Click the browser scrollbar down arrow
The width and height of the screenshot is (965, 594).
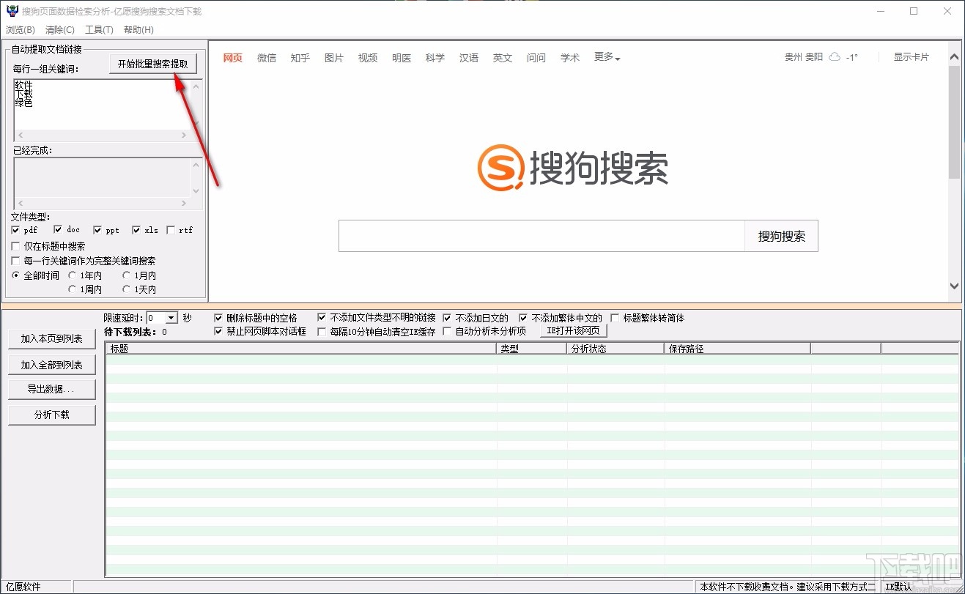click(955, 287)
